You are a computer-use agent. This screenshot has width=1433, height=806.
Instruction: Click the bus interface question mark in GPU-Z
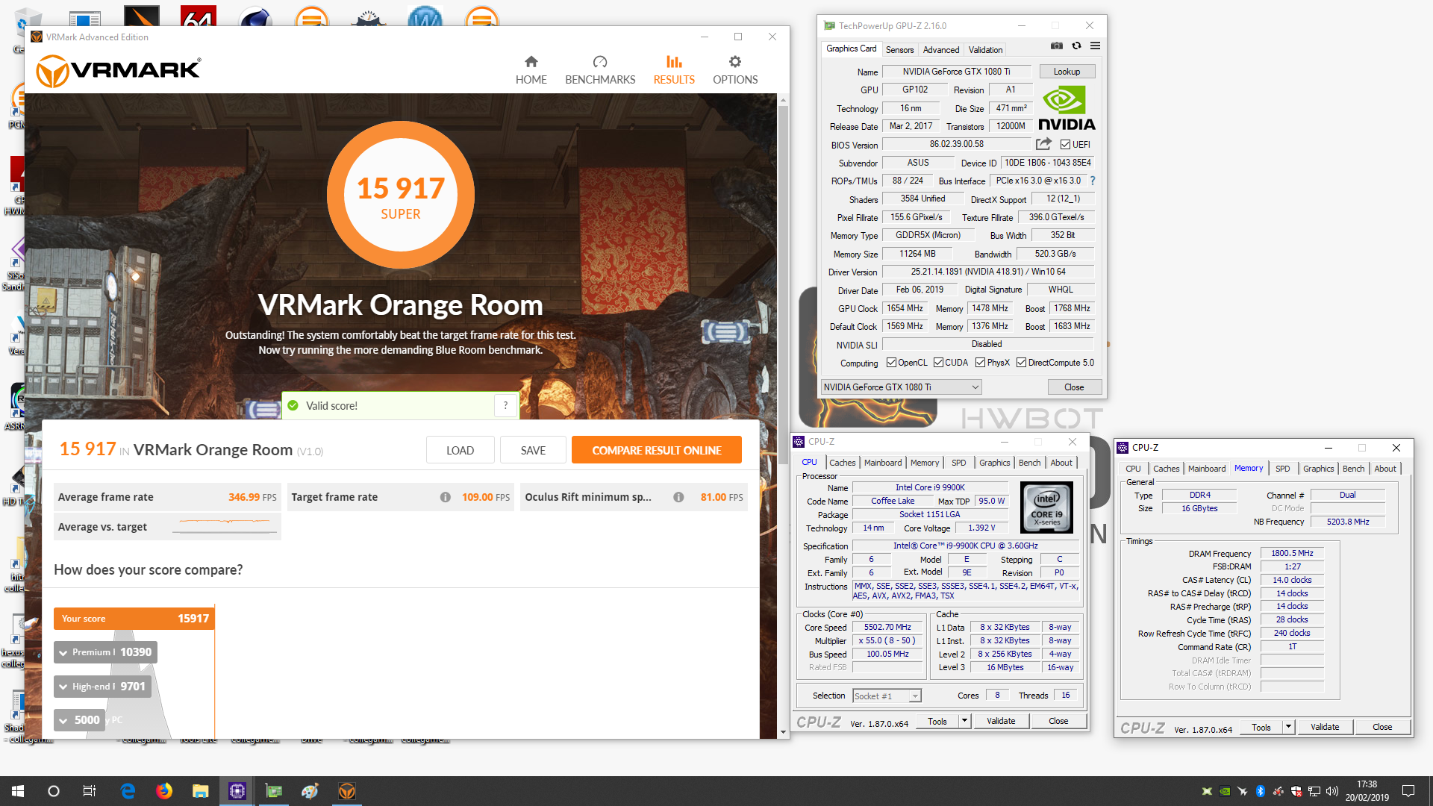pos(1093,181)
